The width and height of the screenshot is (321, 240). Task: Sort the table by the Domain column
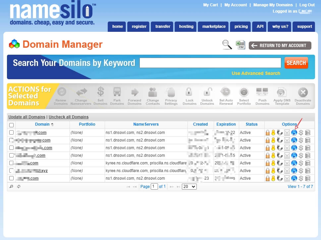pyautogui.click(x=42, y=124)
